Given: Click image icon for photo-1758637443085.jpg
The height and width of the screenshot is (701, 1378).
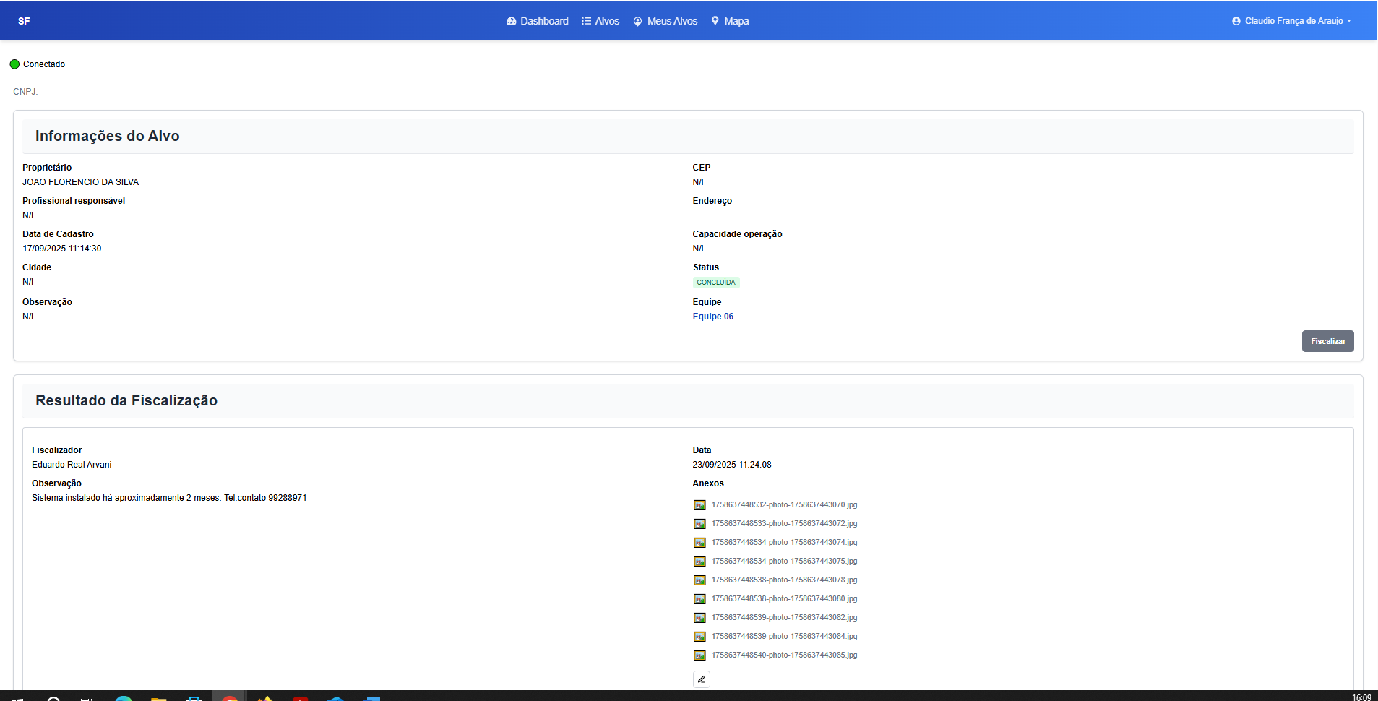Looking at the screenshot, I should point(699,655).
